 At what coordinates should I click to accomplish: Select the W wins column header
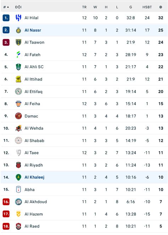tap(95, 7)
